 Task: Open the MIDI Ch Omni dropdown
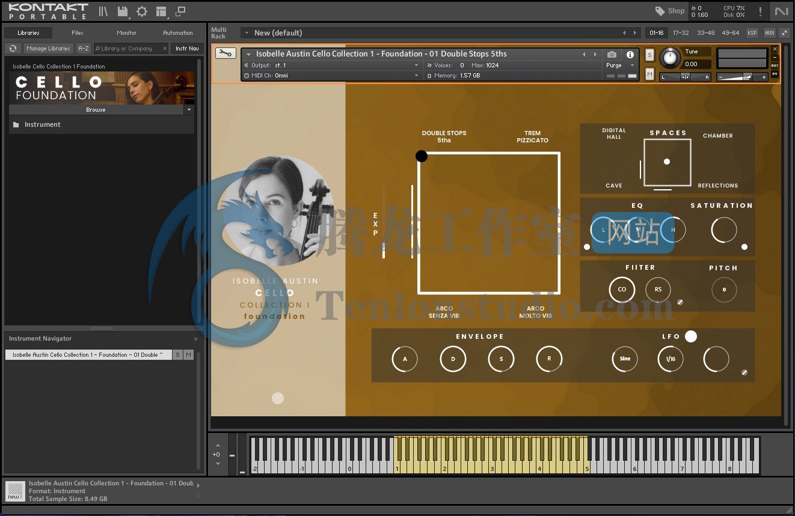tap(332, 76)
